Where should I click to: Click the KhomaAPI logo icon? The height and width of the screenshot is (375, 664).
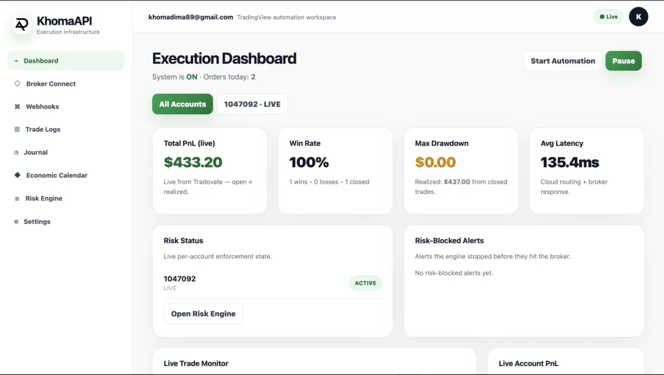point(22,24)
